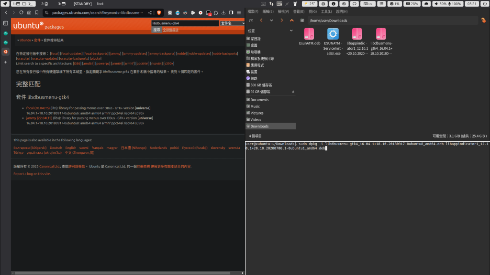Go back in file manager history

(261, 21)
